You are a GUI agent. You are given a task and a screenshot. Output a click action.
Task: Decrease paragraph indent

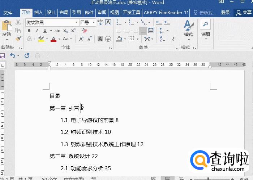[x=159, y=22]
